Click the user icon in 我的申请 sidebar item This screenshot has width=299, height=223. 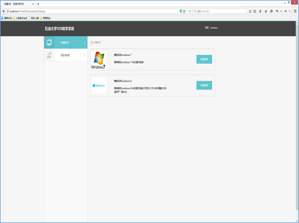pyautogui.click(x=49, y=55)
